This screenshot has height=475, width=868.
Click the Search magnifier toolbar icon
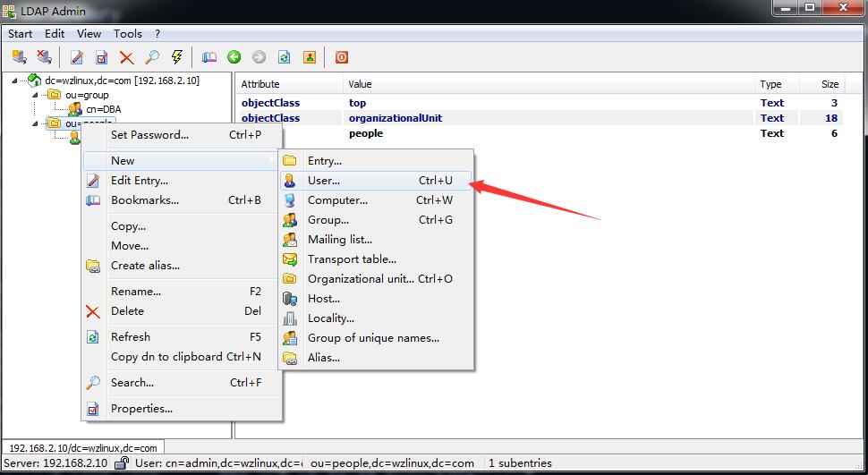(x=152, y=57)
